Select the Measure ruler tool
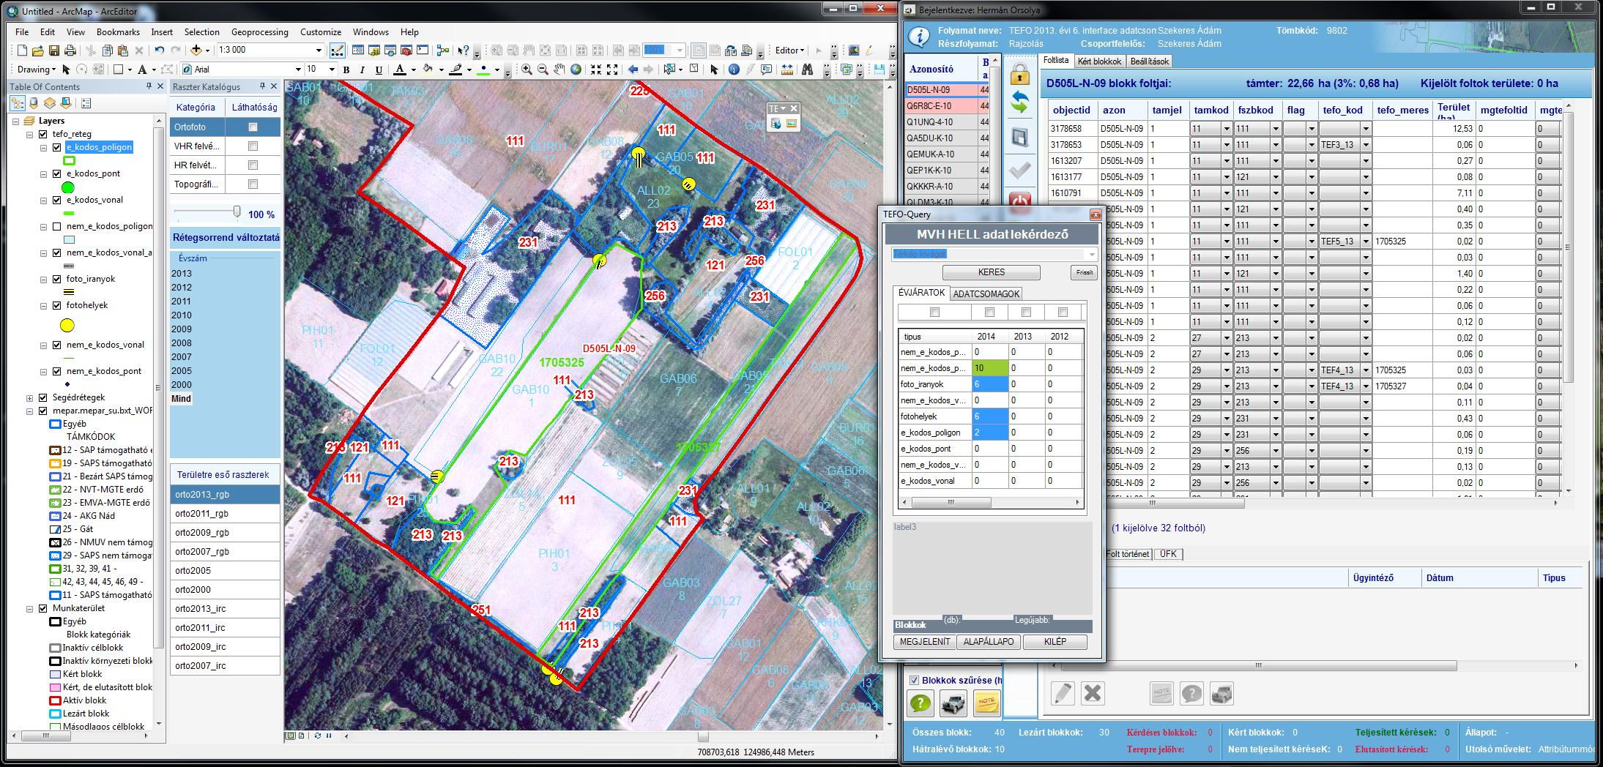This screenshot has width=1603, height=767. 787,70
